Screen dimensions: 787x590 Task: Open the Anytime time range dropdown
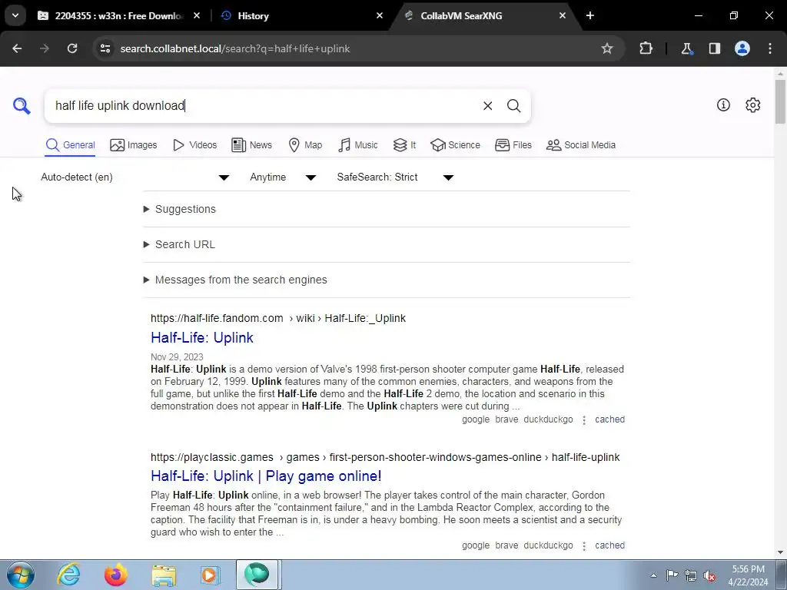283,177
